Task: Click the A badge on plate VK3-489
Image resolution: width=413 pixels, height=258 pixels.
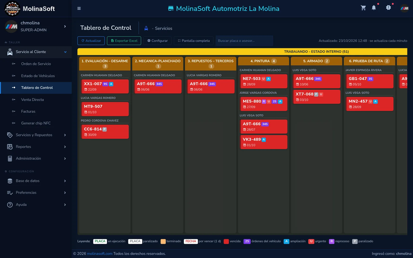Action: coord(264,140)
